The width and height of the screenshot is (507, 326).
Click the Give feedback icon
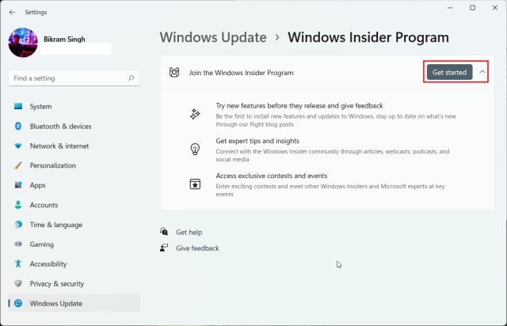point(164,248)
